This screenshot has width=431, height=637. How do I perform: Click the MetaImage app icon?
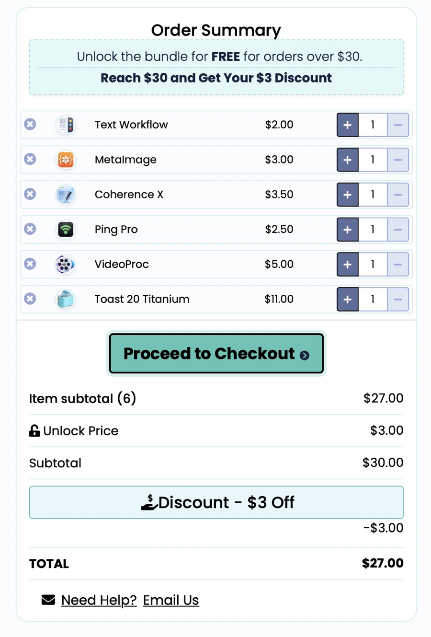pos(66,160)
